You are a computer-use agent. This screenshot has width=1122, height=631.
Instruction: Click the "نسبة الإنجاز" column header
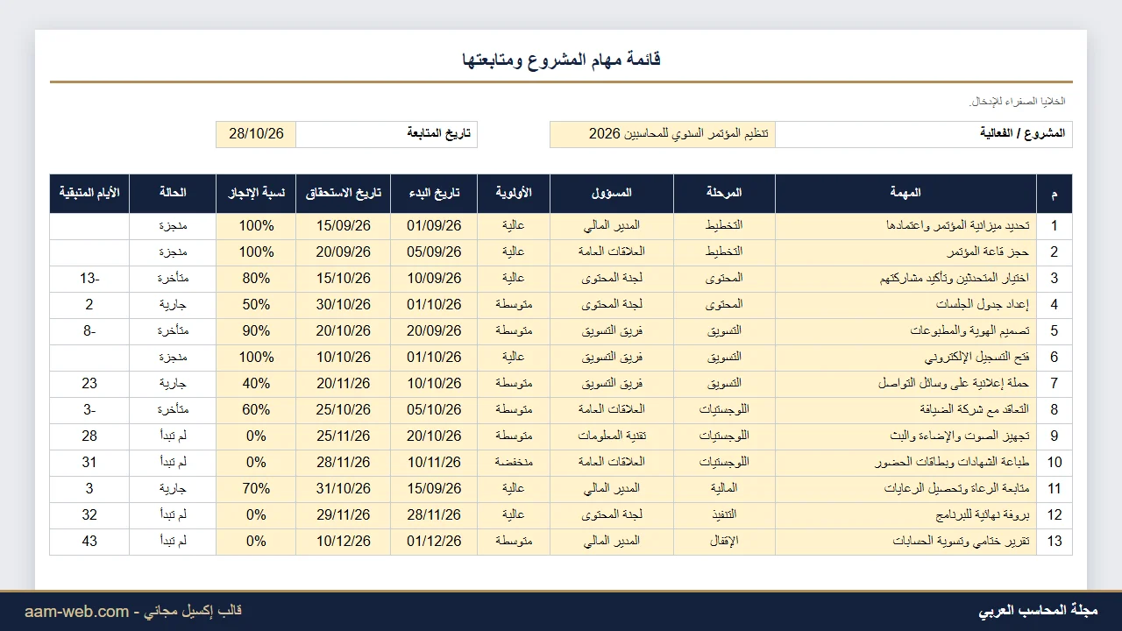(256, 193)
